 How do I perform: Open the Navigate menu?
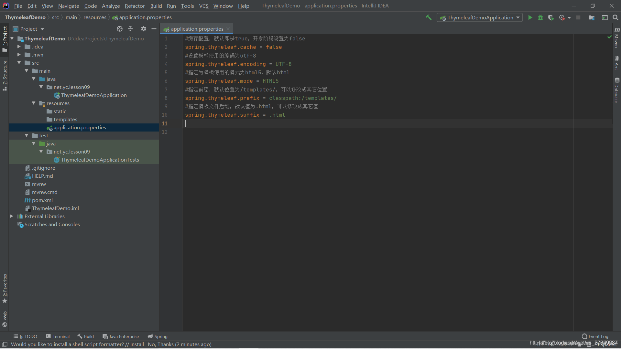click(x=69, y=6)
